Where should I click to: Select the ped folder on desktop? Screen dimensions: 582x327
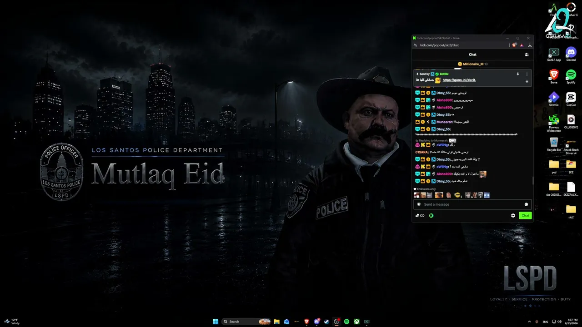pos(554,166)
